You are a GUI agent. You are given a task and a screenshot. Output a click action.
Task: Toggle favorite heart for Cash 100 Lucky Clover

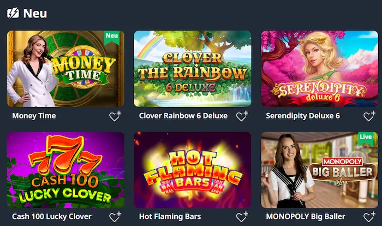tap(115, 217)
